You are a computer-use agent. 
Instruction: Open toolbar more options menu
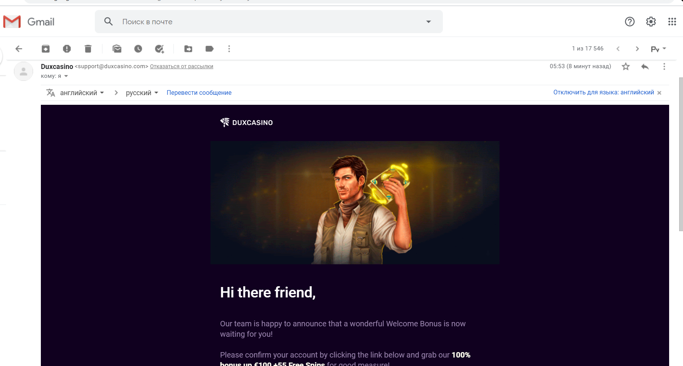coord(229,49)
